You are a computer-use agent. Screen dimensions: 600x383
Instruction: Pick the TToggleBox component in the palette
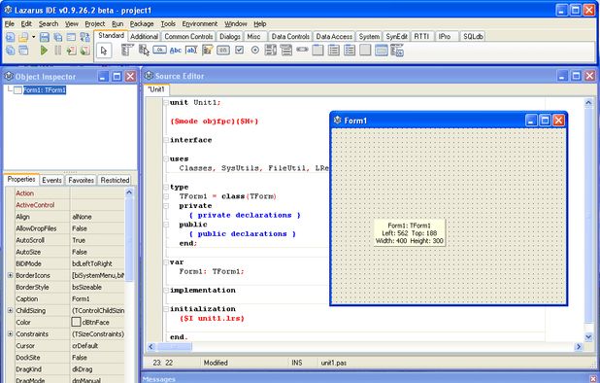pyautogui.click(x=223, y=51)
